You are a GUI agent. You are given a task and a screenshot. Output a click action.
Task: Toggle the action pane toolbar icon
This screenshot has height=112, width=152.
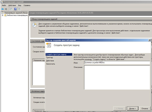[19, 9]
